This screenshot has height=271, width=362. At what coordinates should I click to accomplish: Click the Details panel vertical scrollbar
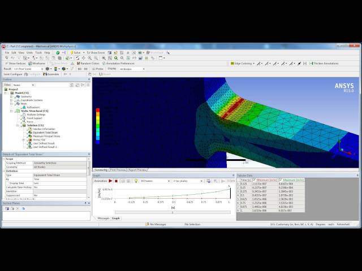pos(88,168)
